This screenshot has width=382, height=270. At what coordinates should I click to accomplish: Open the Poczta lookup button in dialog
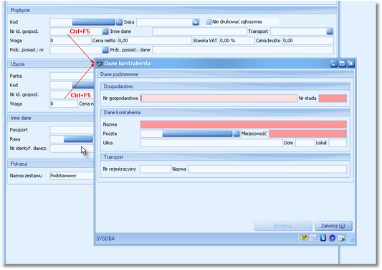(237, 134)
